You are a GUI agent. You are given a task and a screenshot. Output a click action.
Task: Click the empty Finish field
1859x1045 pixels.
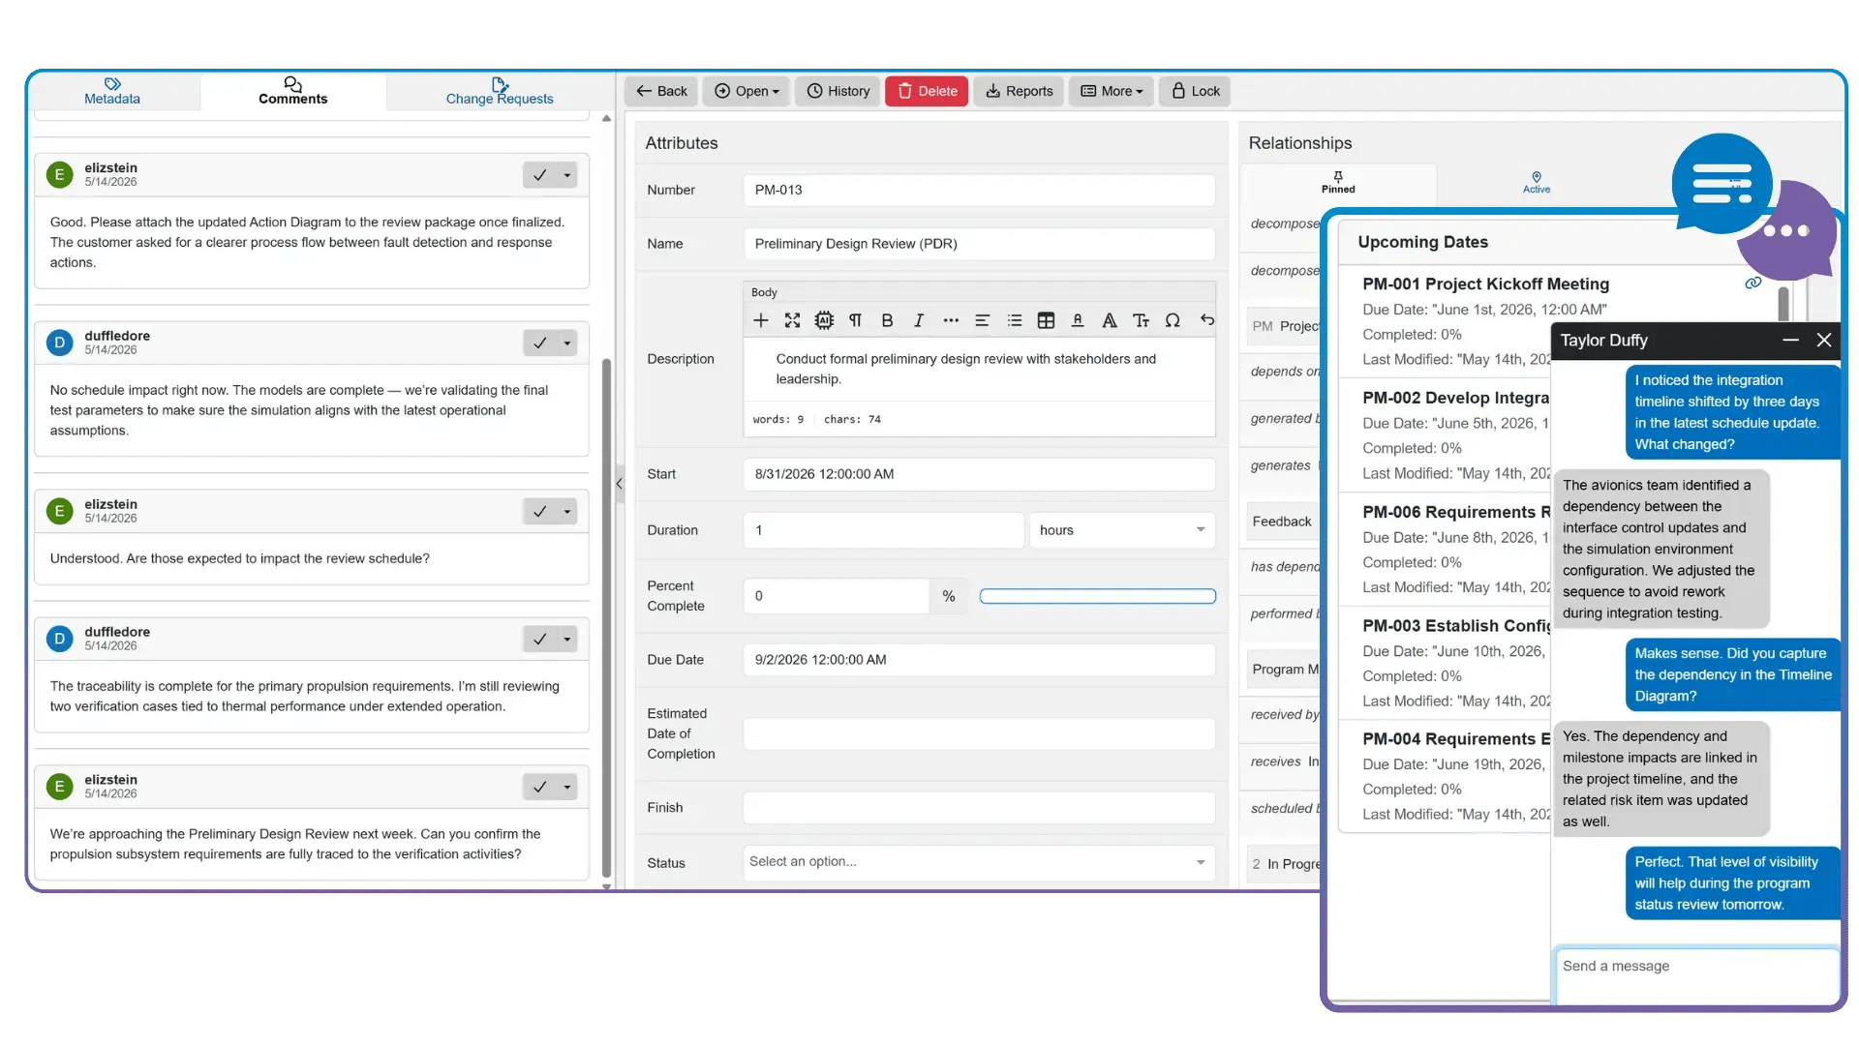979,808
